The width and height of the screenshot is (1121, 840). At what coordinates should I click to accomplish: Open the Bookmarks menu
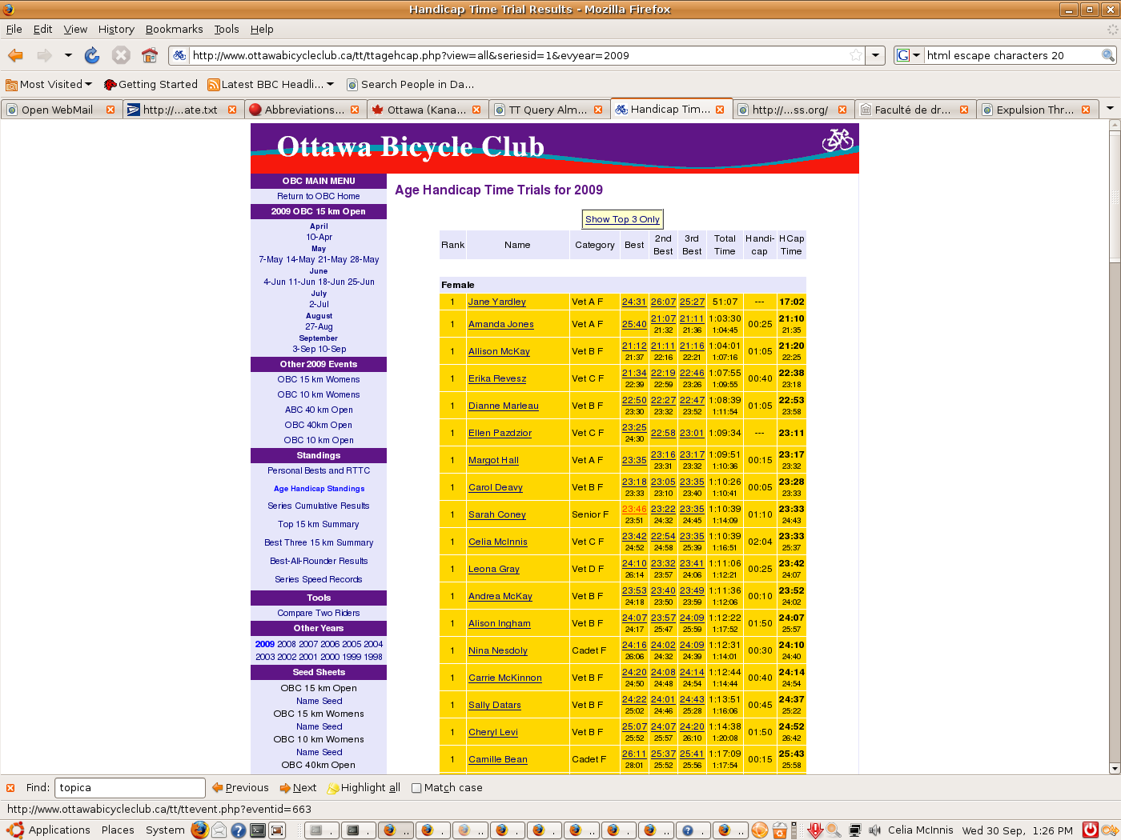pos(174,29)
